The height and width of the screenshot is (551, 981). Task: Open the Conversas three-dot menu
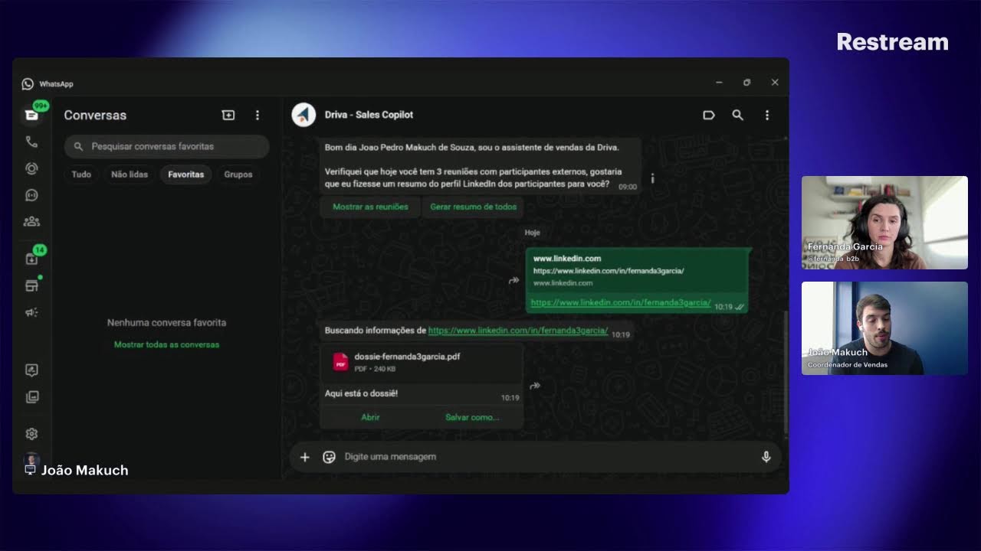258,115
